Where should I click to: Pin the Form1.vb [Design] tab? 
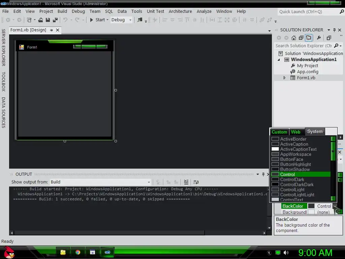[51, 30]
